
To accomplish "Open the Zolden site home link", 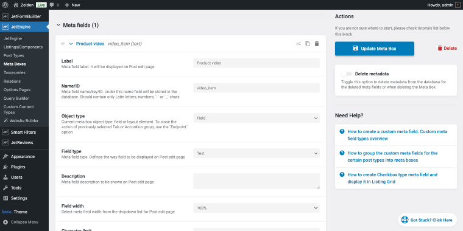I will pyautogui.click(x=24, y=5).
